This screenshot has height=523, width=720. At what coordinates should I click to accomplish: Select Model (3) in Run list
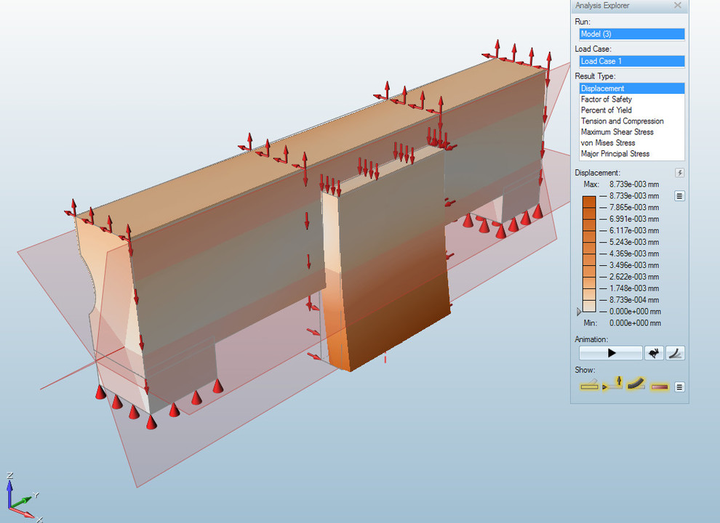[631, 34]
